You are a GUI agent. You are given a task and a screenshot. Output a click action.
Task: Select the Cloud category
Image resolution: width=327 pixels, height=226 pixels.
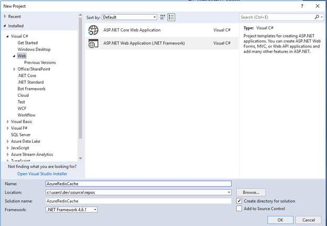[23, 95]
